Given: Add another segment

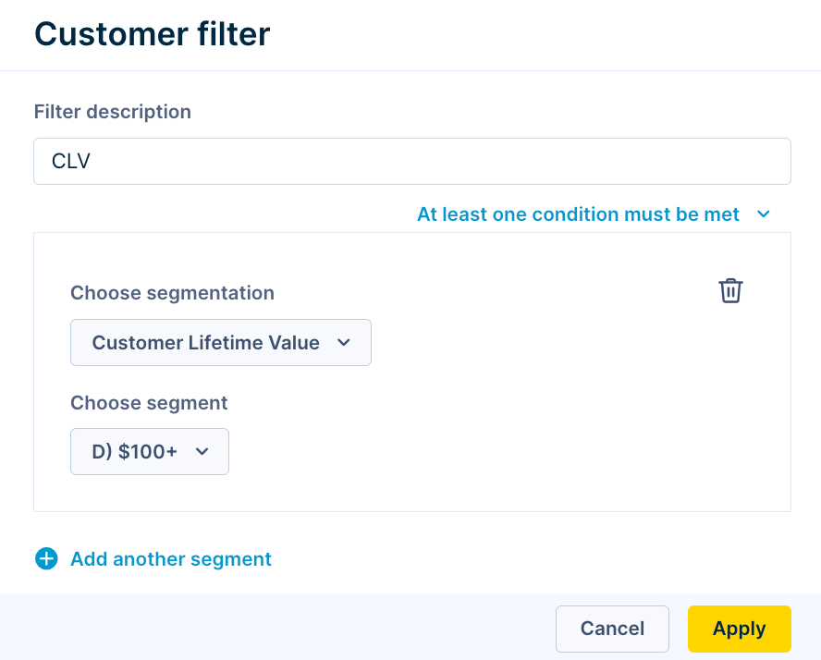Looking at the screenshot, I should click(171, 559).
